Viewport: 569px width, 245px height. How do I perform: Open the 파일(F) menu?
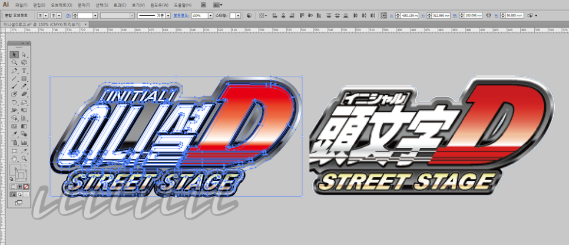21,5
